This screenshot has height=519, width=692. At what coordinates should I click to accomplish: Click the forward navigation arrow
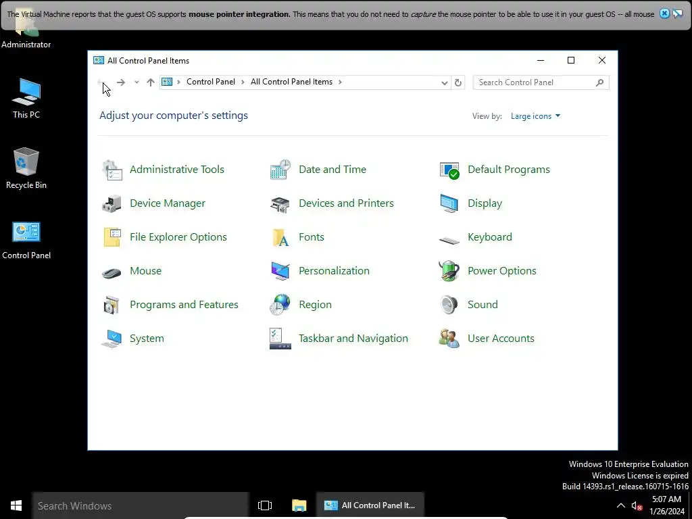(x=121, y=82)
